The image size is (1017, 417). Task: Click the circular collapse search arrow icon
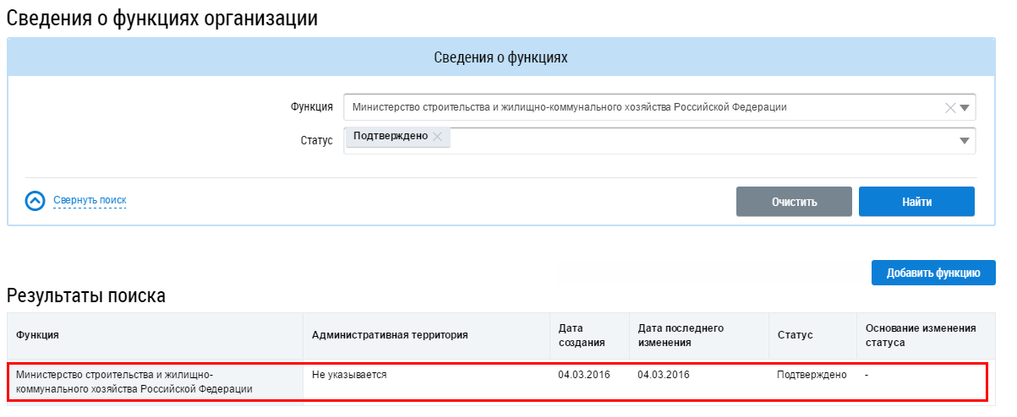(x=35, y=201)
